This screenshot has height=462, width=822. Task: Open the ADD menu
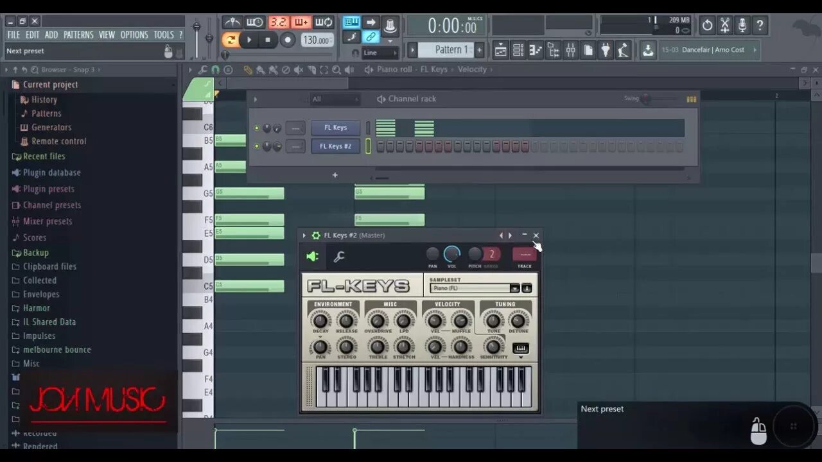coord(51,35)
